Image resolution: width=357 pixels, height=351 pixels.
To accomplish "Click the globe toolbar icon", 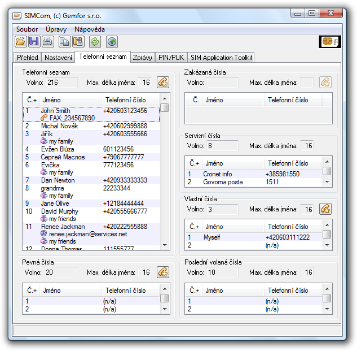I will tap(112, 41).
